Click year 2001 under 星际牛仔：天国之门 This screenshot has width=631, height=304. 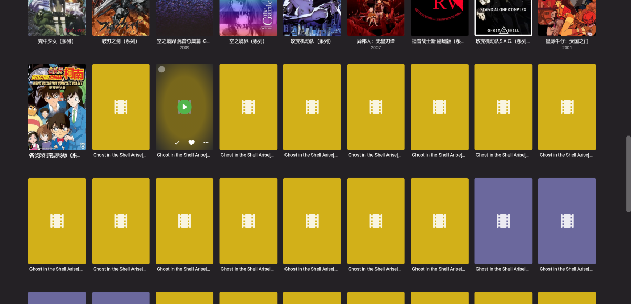click(567, 48)
